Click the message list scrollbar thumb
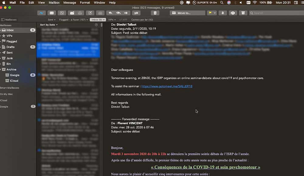Screen dimensions: 304x176 coord(102,25)
